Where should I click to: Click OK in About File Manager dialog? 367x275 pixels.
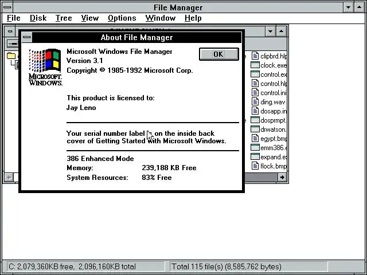[x=219, y=54]
